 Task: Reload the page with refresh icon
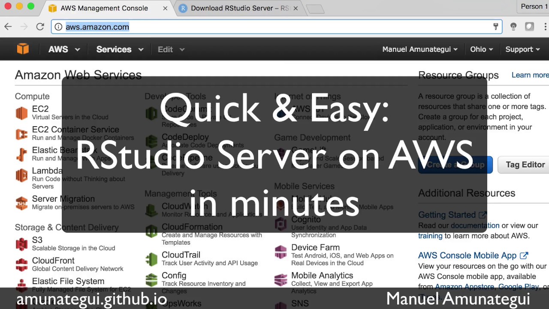[40, 27]
